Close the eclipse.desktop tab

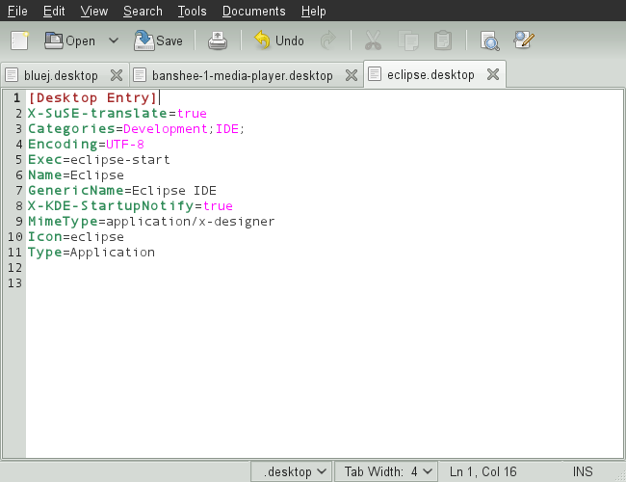click(x=493, y=74)
